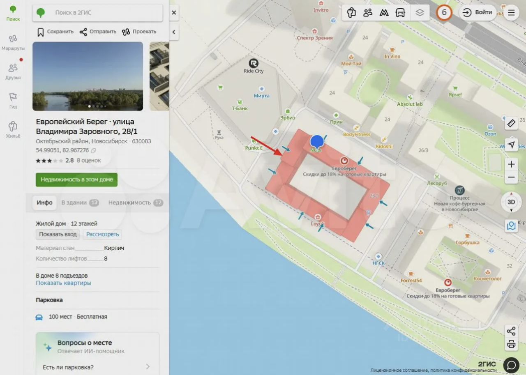Click the Войти login button
This screenshot has width=526, height=375.
pos(478,13)
